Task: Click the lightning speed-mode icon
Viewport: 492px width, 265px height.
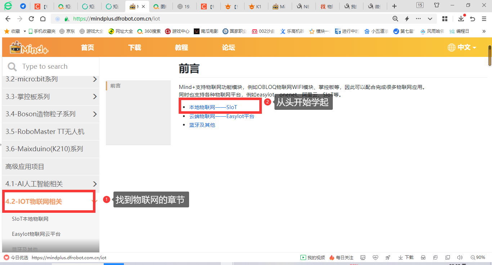Action: coord(407,19)
